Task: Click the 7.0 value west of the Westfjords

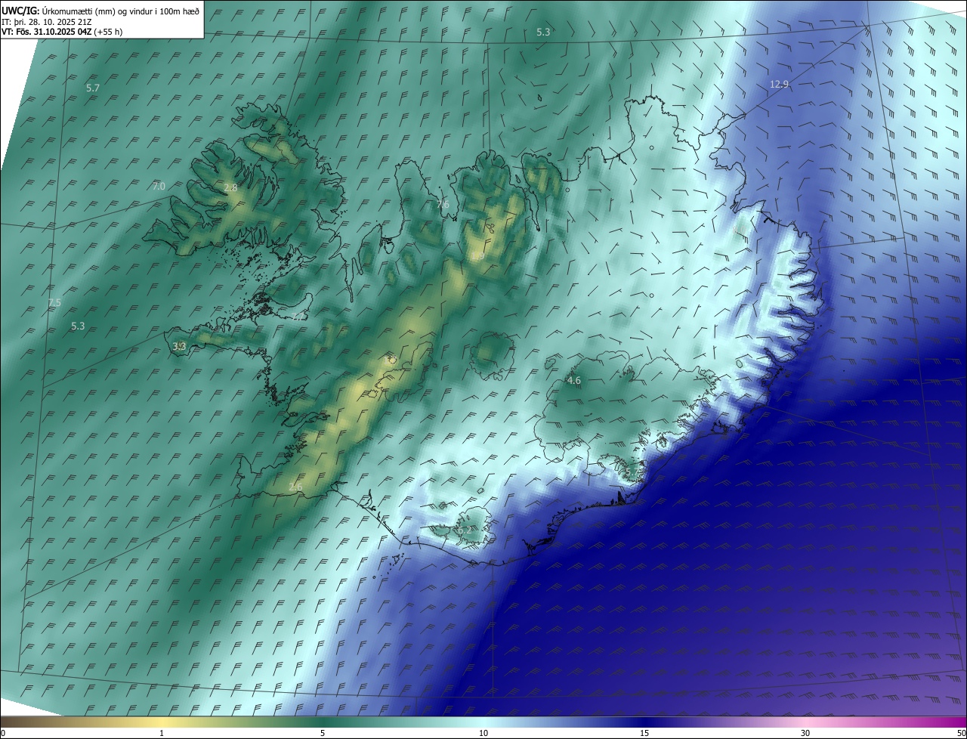Action: click(x=159, y=186)
